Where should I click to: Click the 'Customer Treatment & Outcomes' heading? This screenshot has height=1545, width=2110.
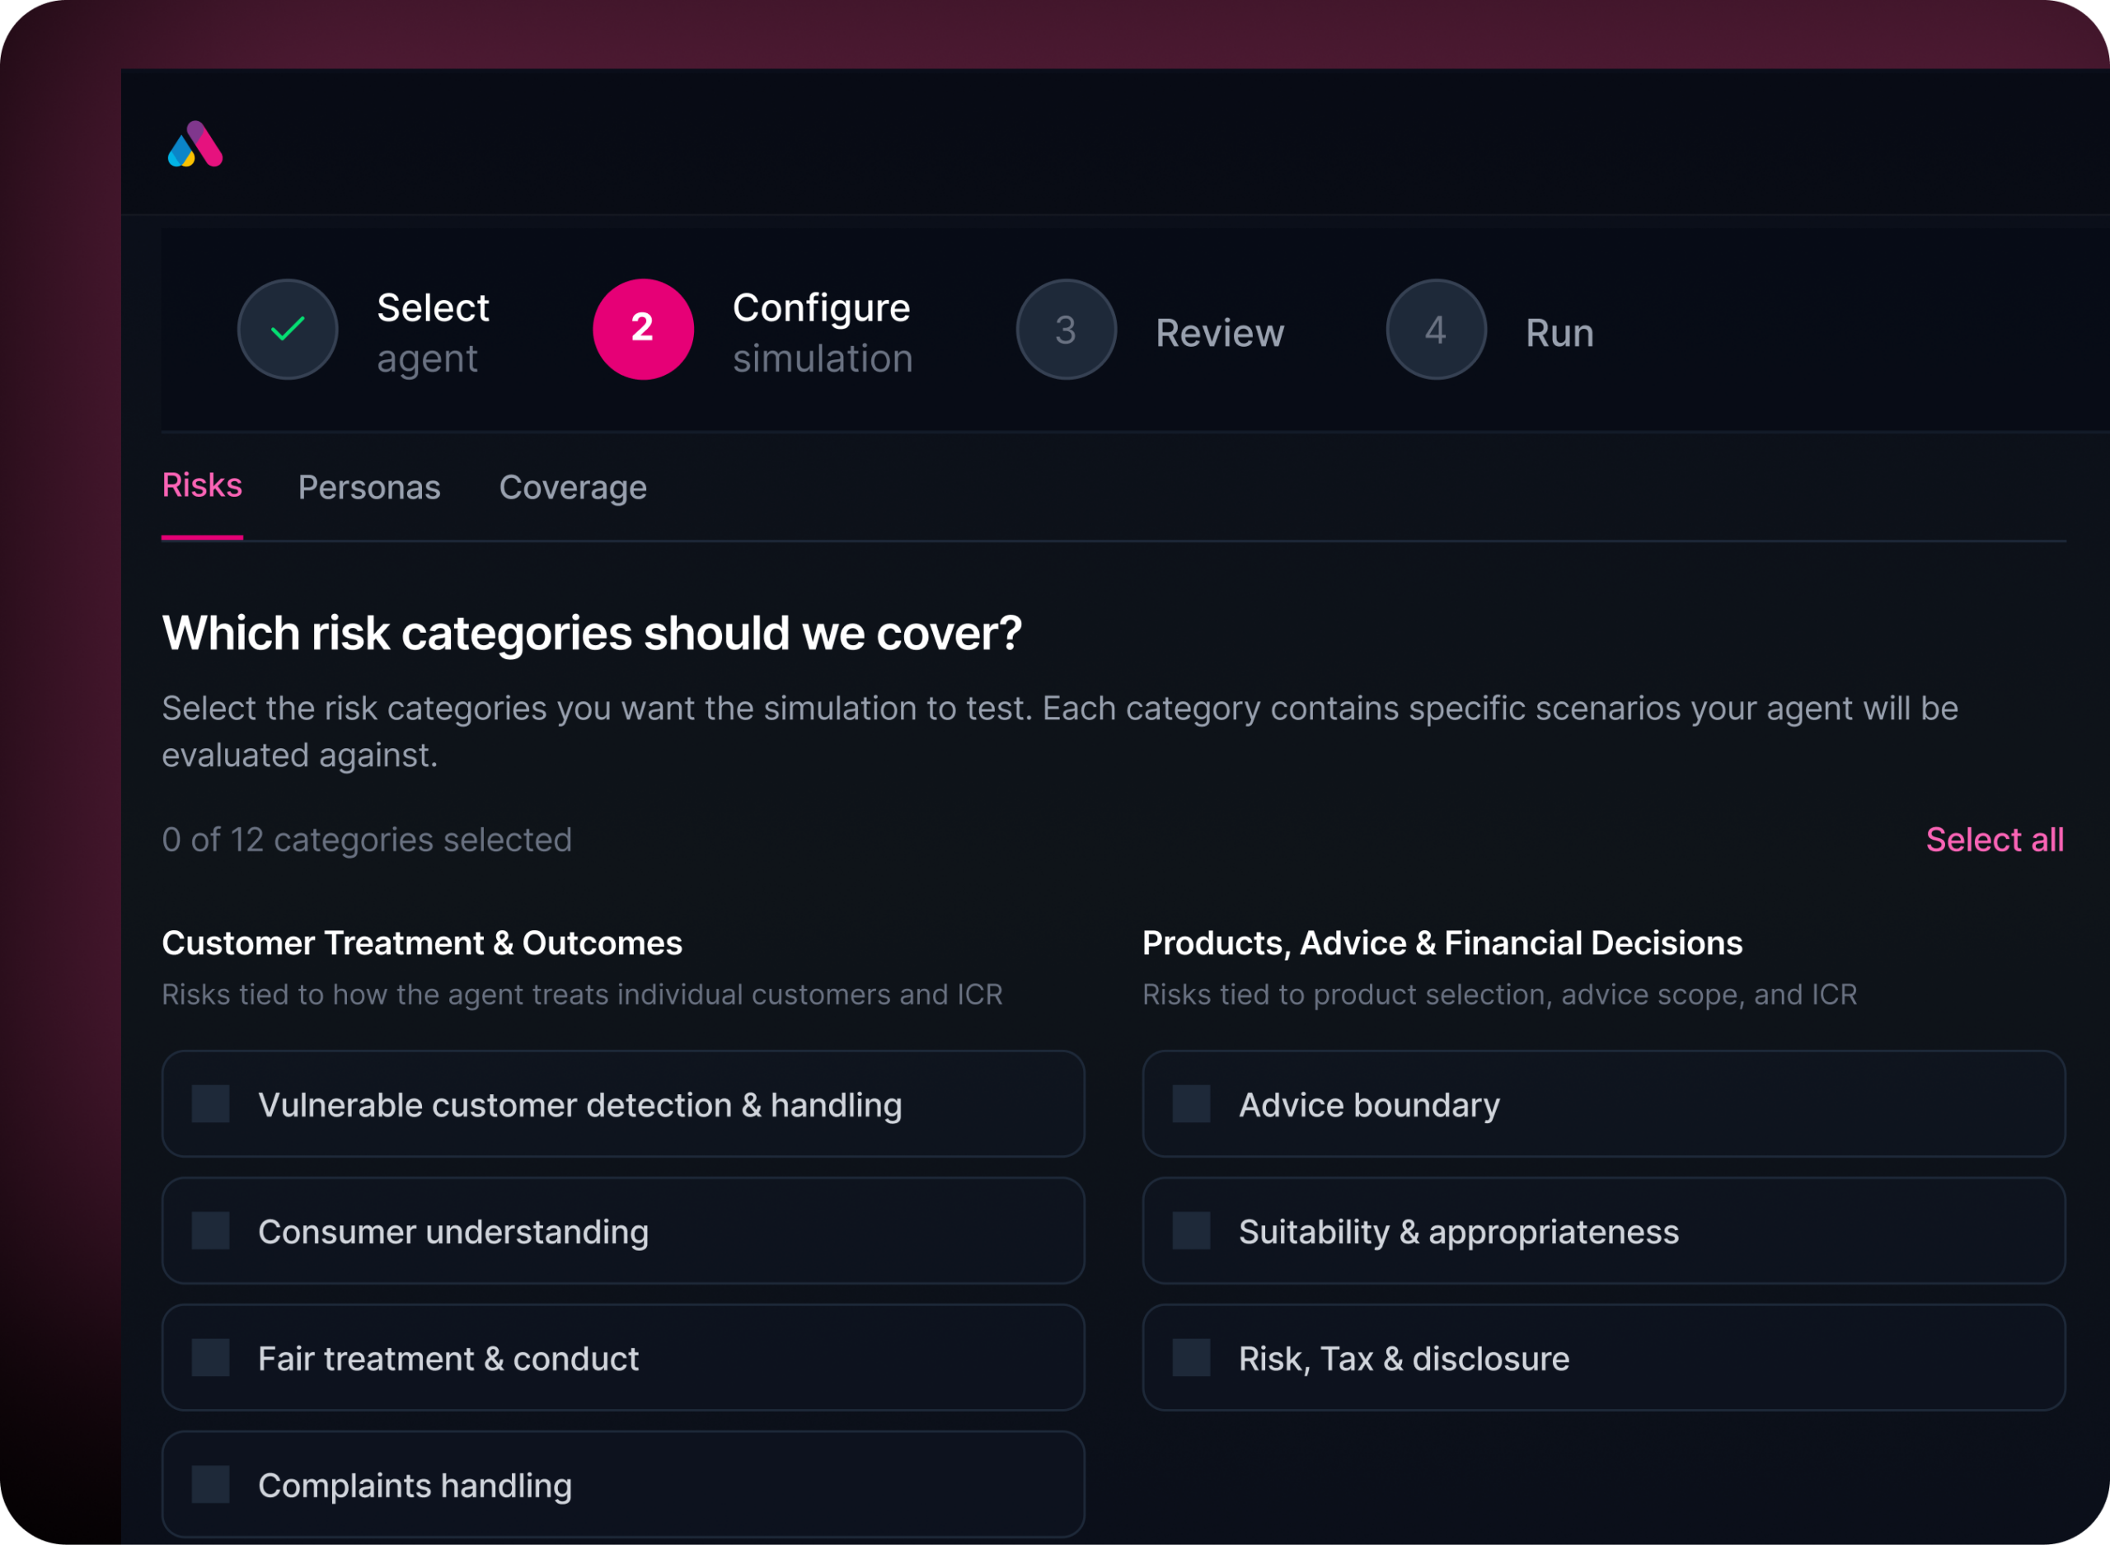[x=422, y=943]
